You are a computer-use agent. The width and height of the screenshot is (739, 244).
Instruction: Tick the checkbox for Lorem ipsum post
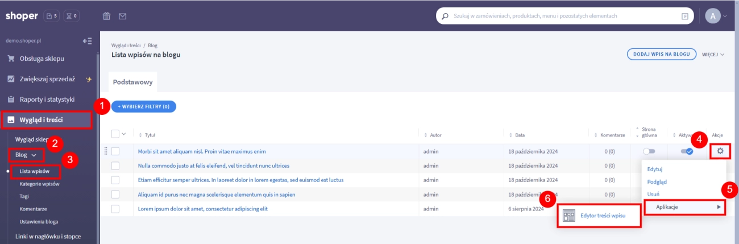click(x=115, y=209)
